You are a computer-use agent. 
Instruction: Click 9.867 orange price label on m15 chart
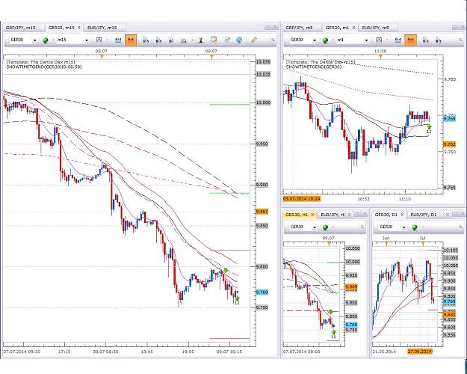click(262, 212)
